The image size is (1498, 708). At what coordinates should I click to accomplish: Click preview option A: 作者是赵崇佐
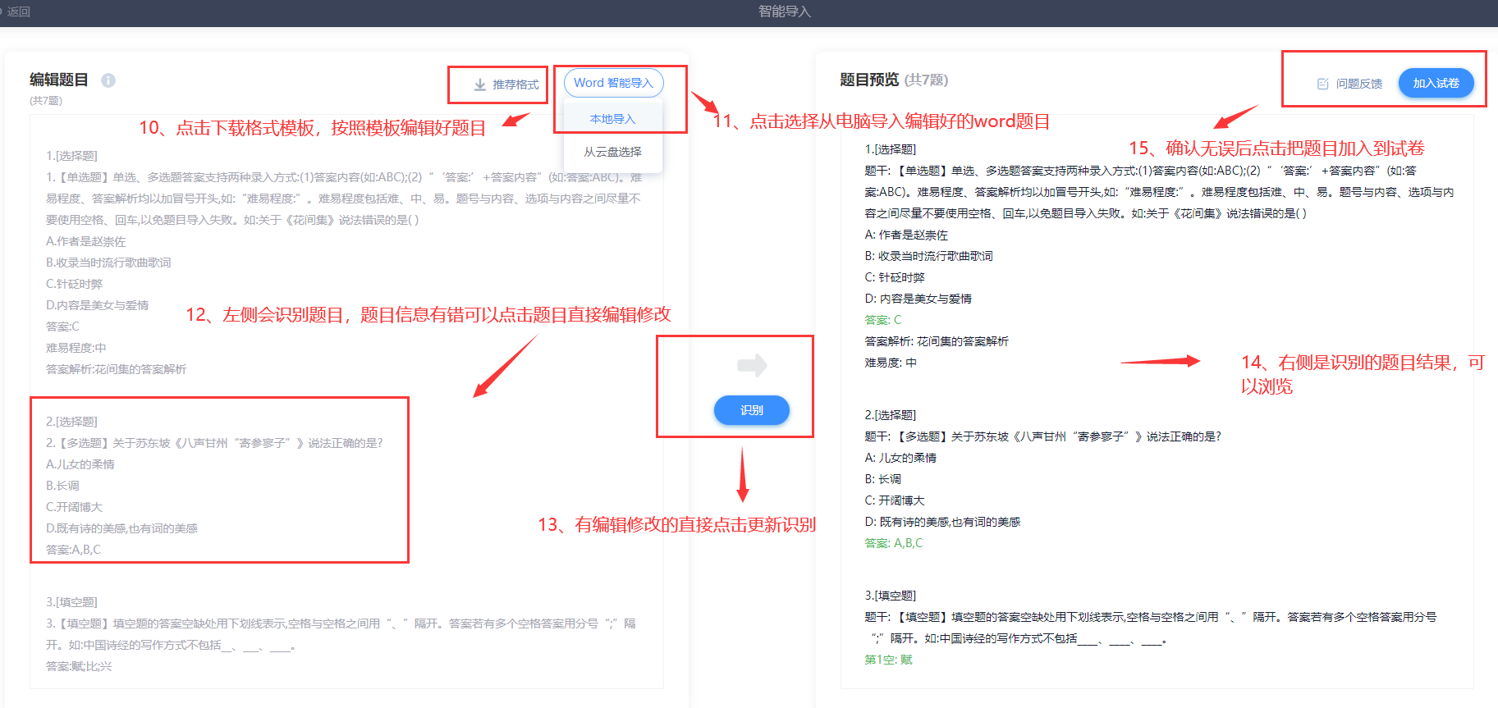point(906,235)
